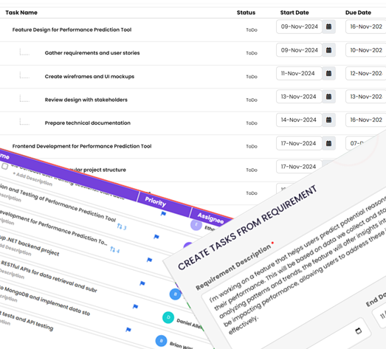This screenshot has height=349, width=386.
Task: Click priority flag for MongoDB row
Action: pyautogui.click(x=128, y=330)
